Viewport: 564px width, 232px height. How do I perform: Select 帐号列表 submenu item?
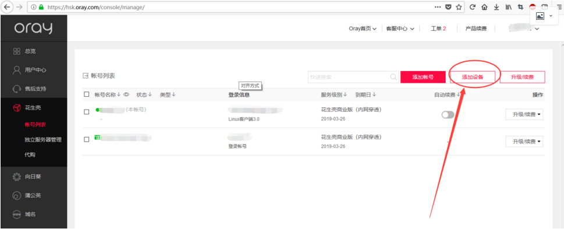pyautogui.click(x=36, y=125)
